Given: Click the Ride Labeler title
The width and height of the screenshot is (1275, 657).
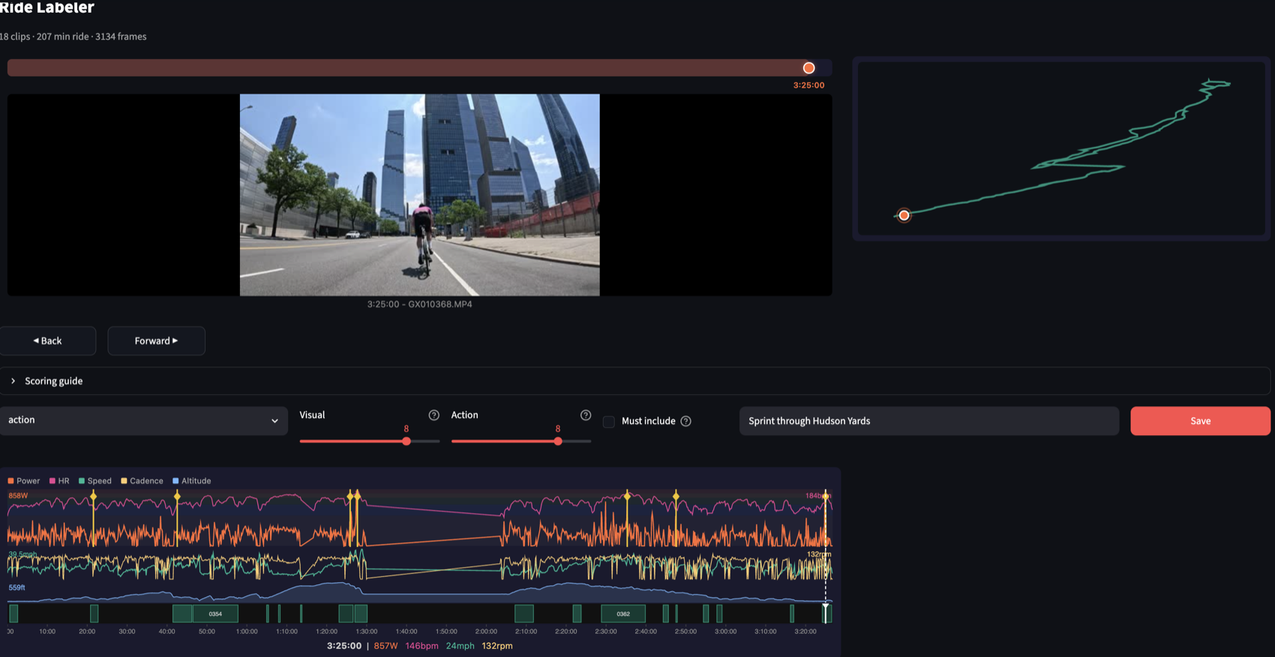Looking at the screenshot, I should [x=46, y=7].
